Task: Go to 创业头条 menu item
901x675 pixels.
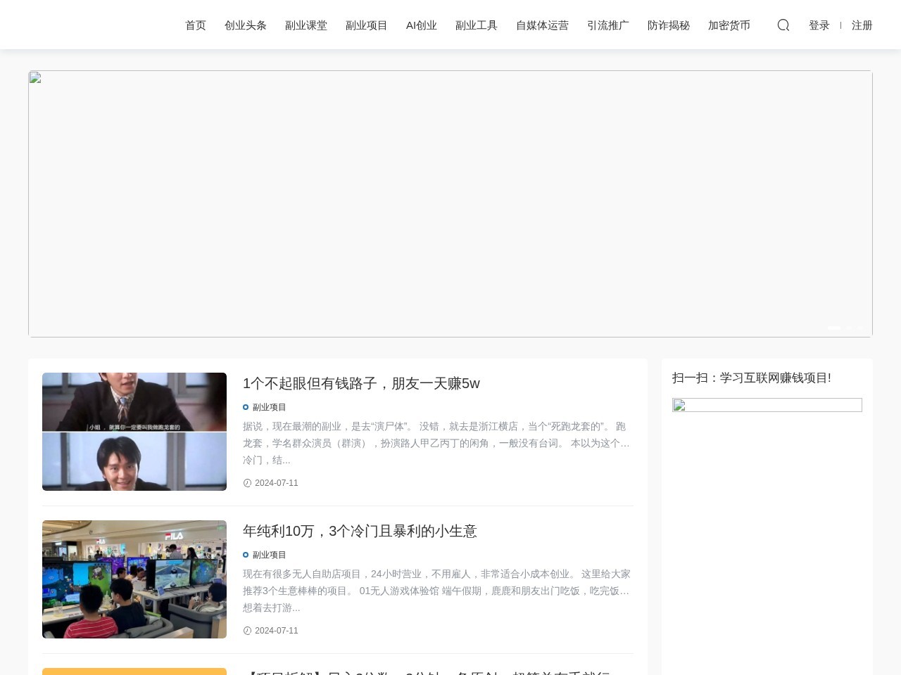Action: tap(246, 25)
